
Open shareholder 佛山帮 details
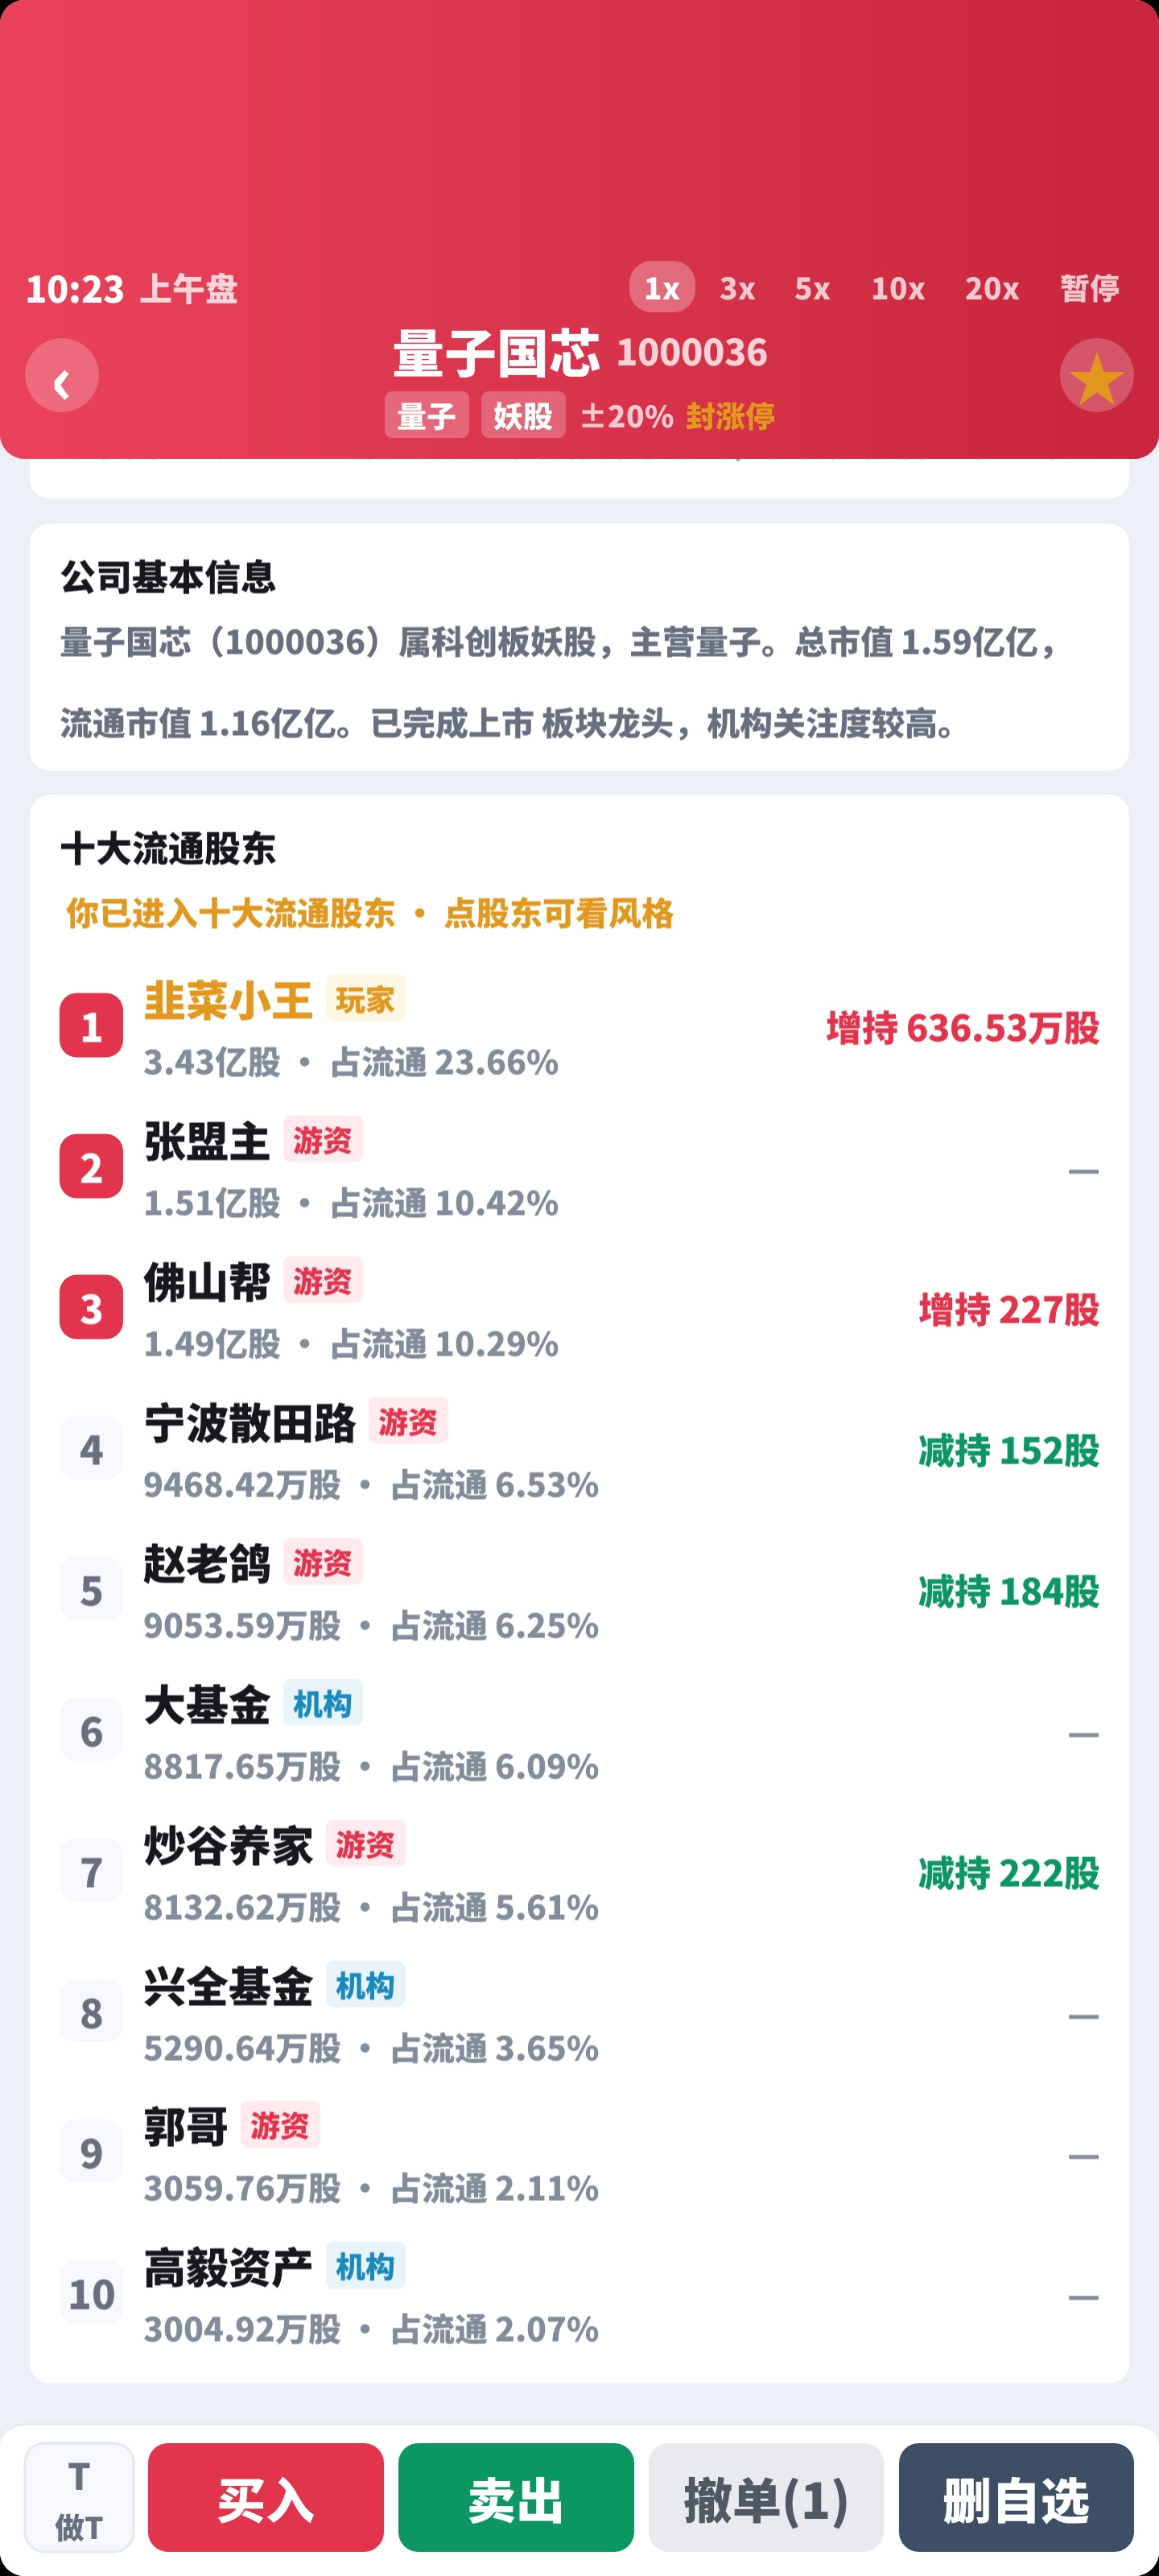(579, 1309)
